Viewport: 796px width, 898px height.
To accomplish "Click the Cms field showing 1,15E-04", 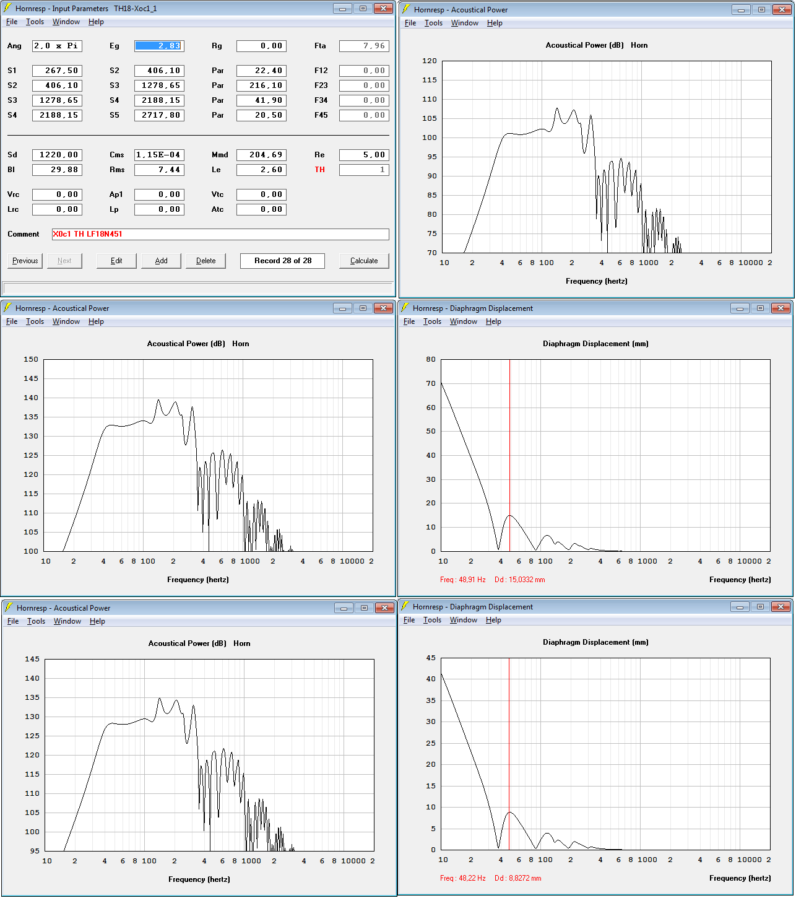I will 159,155.
